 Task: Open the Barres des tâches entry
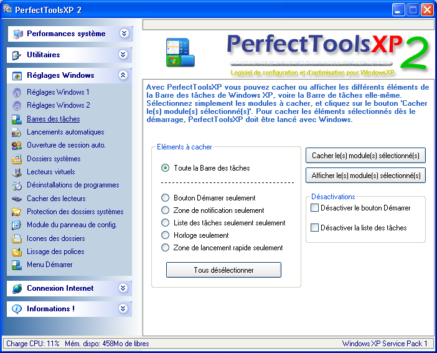click(x=54, y=119)
